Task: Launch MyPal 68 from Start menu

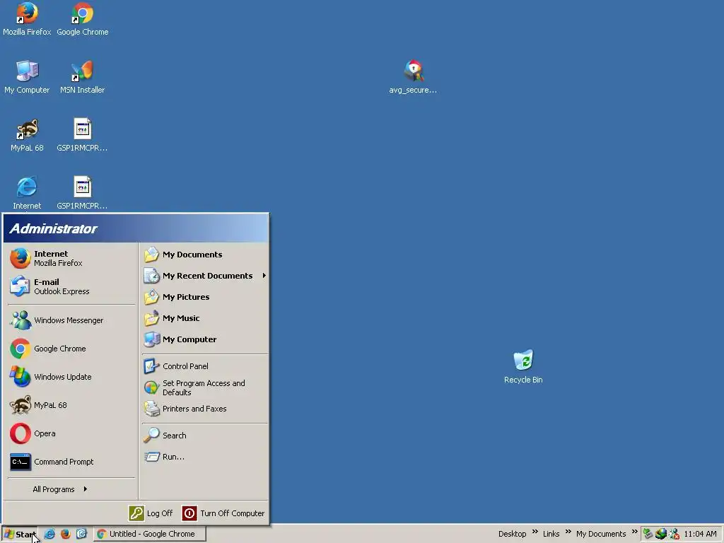Action: [x=71, y=405]
